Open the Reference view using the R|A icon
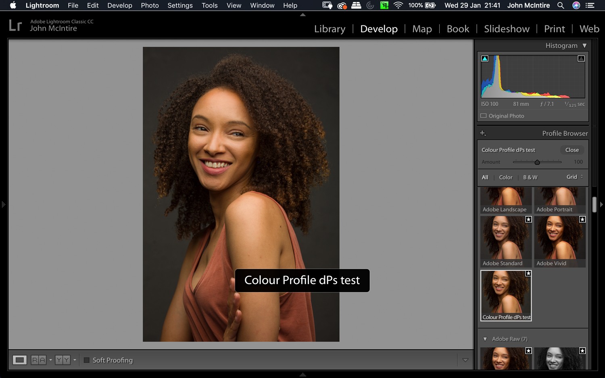Viewport: 605px width, 378px height. pos(39,359)
